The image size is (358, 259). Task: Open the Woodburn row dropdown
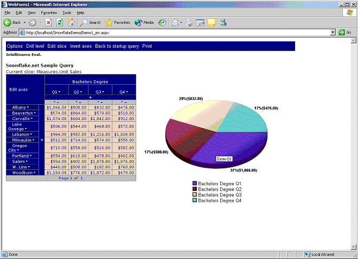35,173
